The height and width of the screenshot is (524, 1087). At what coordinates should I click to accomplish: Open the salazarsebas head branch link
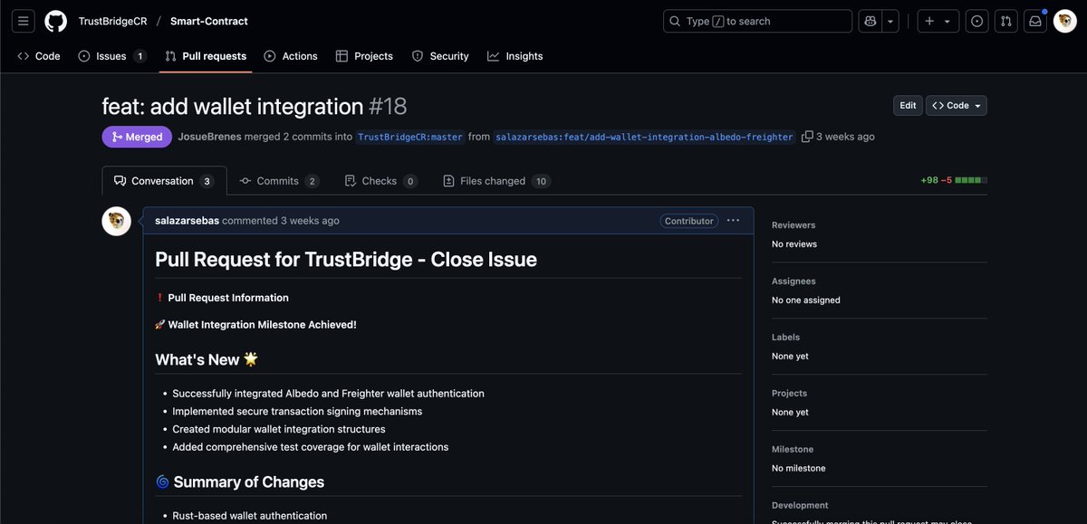point(644,137)
